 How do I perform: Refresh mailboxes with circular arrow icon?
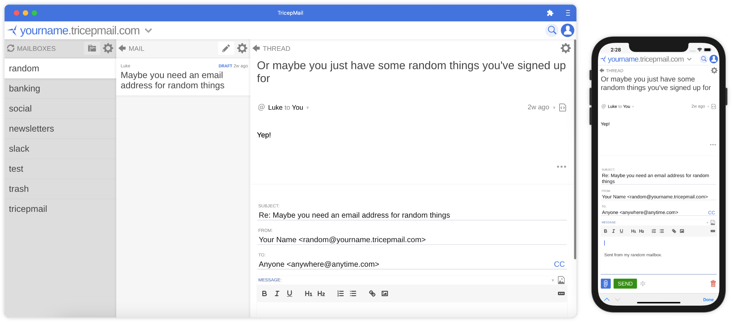pyautogui.click(x=11, y=48)
